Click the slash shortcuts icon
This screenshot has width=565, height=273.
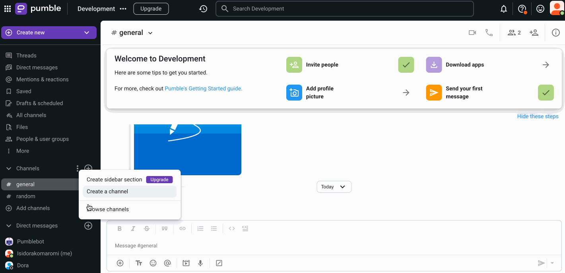pos(219,263)
